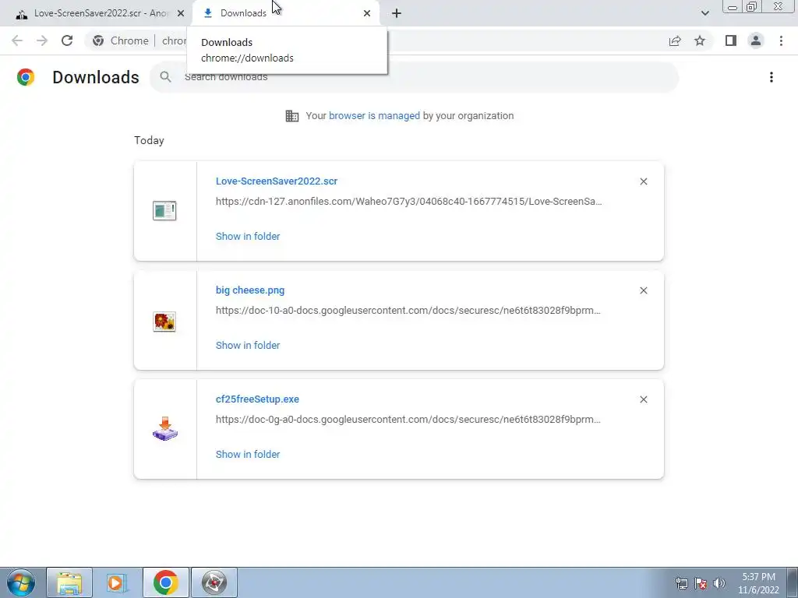Bookmark this page with the star icon
Screen dimensions: 798x598
[x=700, y=40]
